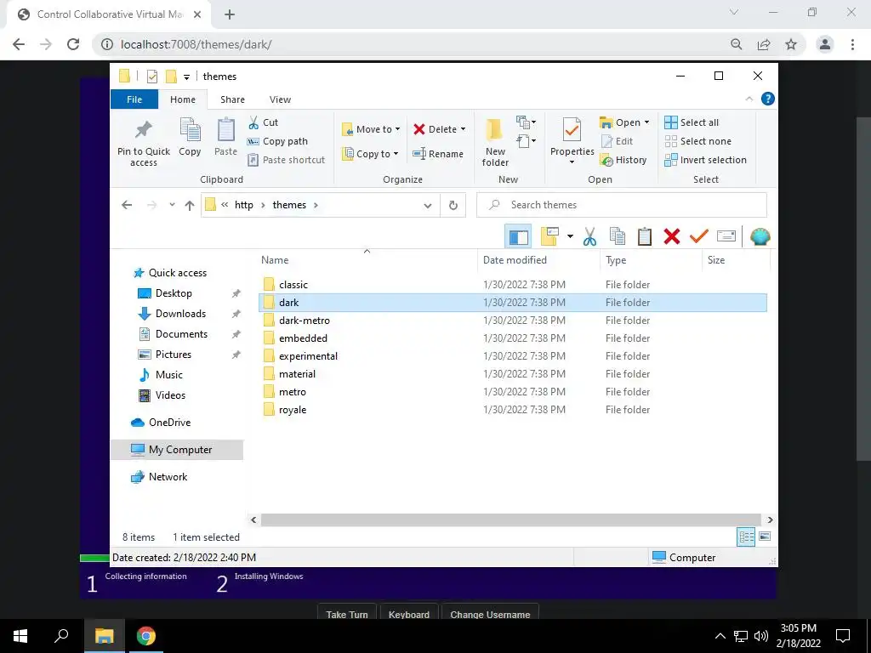Select Network in navigation pane
This screenshot has width=871, height=653.
tap(168, 477)
